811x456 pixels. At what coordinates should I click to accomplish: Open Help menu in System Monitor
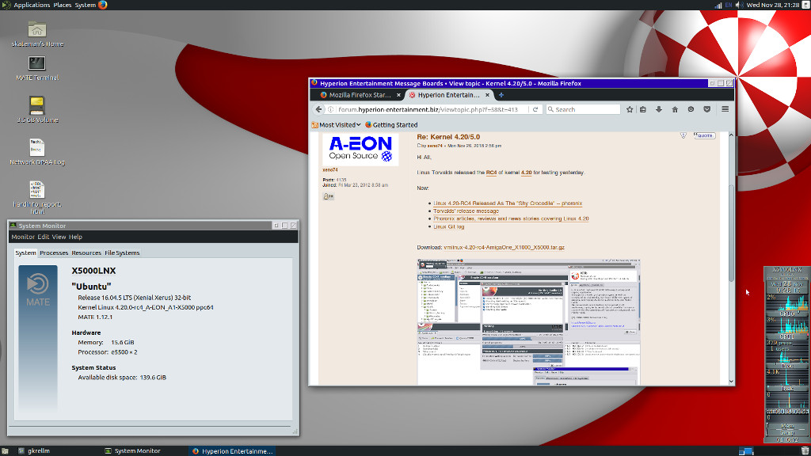coord(75,237)
